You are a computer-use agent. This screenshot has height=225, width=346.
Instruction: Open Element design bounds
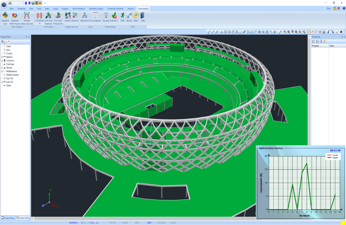tap(75, 17)
